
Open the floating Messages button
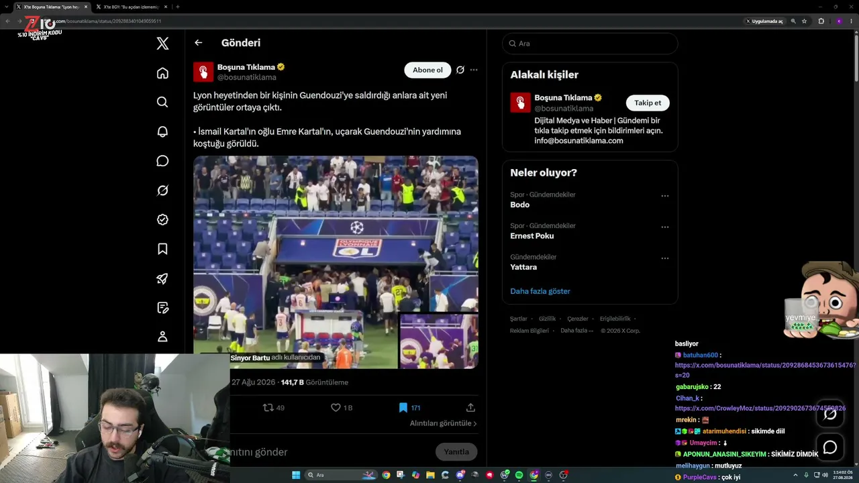[x=830, y=447]
